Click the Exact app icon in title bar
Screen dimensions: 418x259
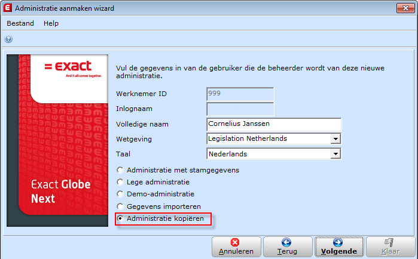pos(7,8)
